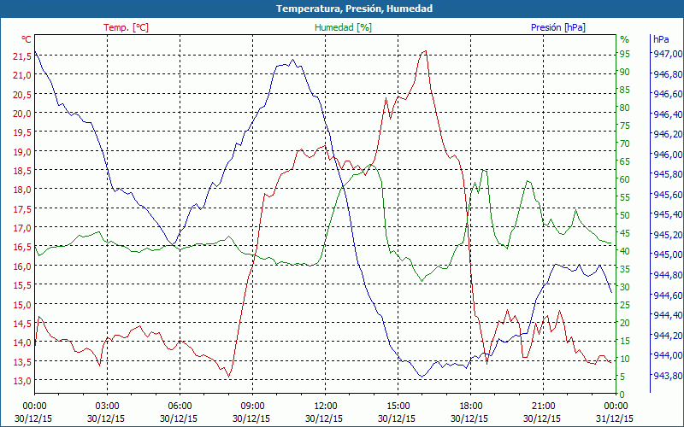Click the '945,20' pressure axis value

coord(667,235)
